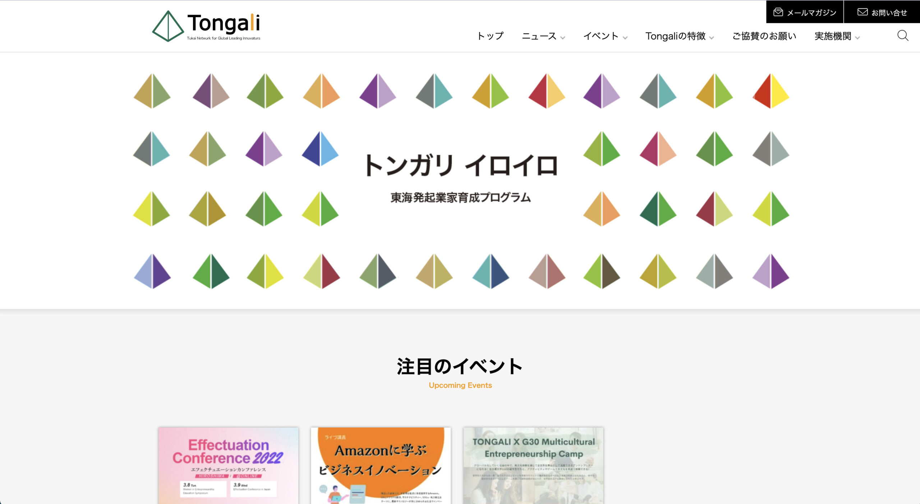Click the Tongali wordmark text

coord(224,23)
